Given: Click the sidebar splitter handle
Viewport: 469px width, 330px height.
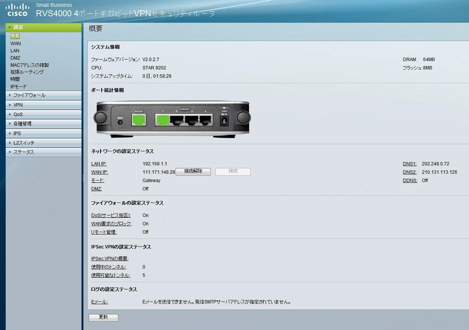Looking at the screenshot, I should pyautogui.click(x=83, y=178).
